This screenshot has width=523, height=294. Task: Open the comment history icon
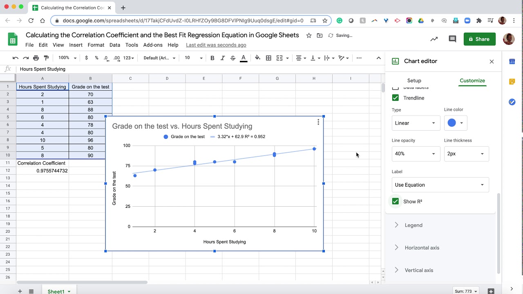pyautogui.click(x=452, y=39)
